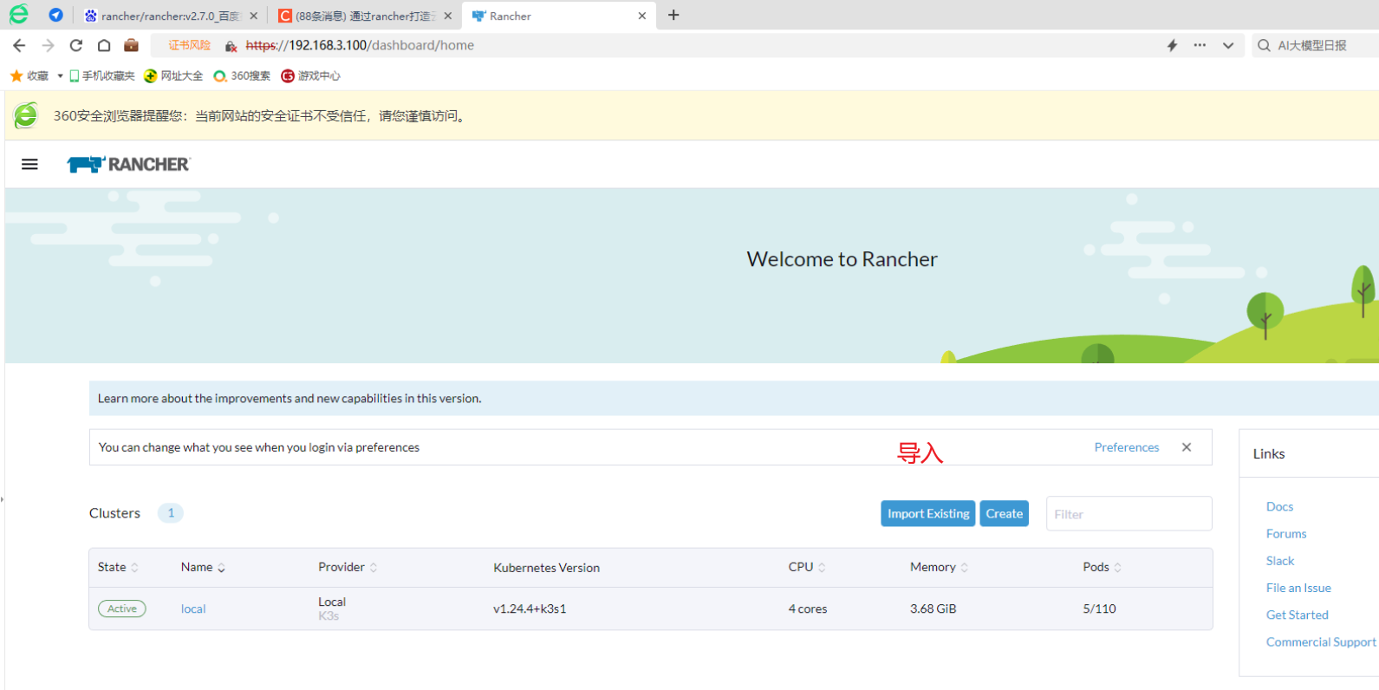Viewport: 1379px width, 690px height.
Task: Click the 收藏 favorites star bookmark
Action: pos(29,76)
